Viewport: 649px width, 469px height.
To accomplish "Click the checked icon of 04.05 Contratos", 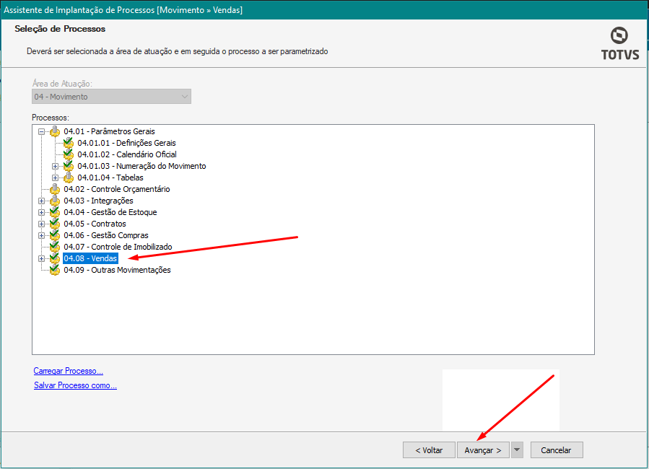I will coord(55,224).
